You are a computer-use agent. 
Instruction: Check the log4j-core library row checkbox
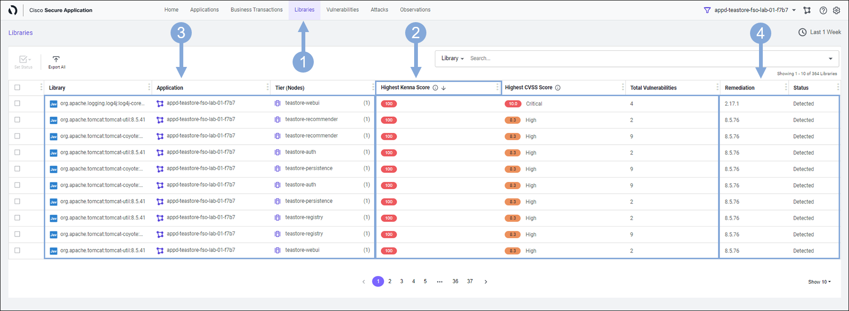coord(17,103)
